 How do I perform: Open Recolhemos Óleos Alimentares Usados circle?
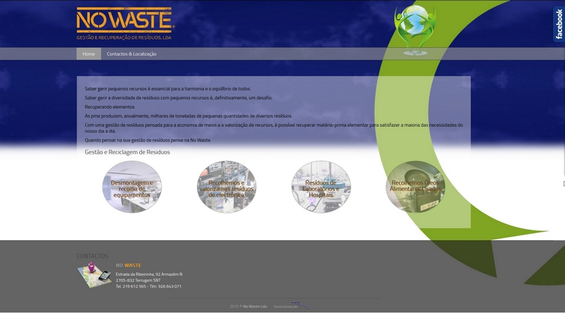415,187
